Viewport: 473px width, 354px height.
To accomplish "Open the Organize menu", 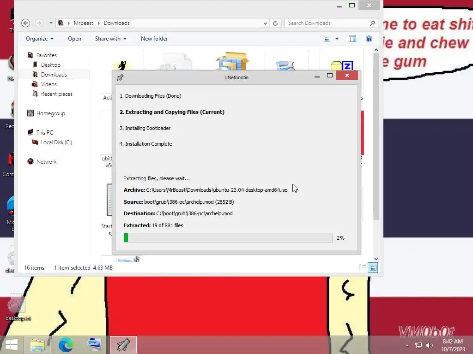I will point(40,39).
